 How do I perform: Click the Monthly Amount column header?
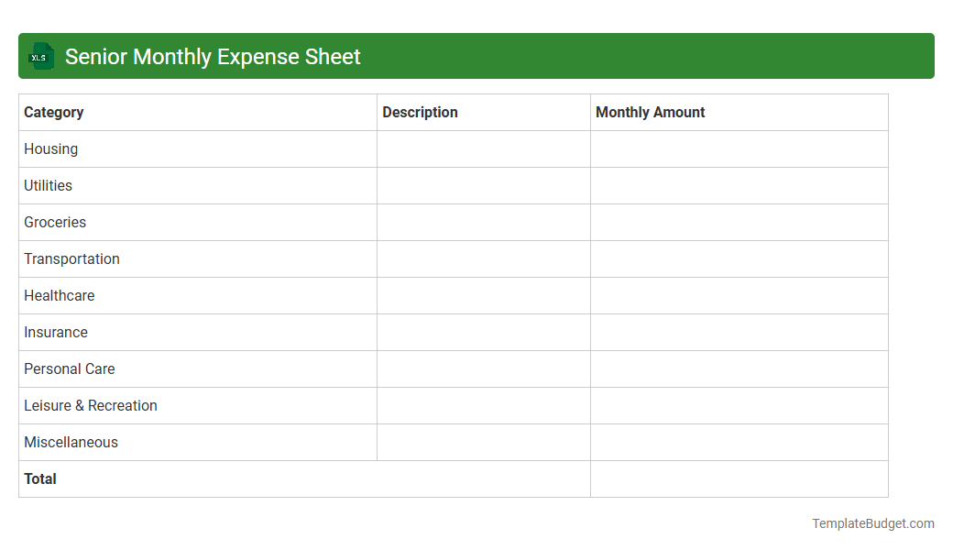point(651,112)
